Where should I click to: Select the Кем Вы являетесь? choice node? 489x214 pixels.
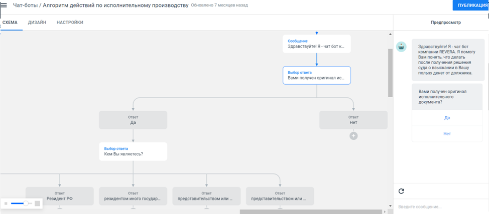pyautogui.click(x=133, y=151)
